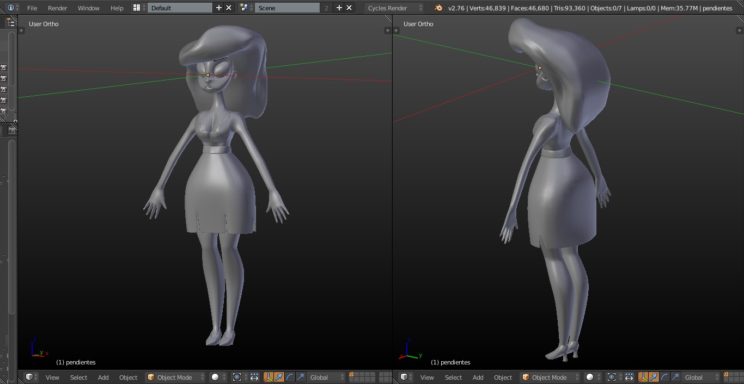744x384 pixels.
Task: Toggle 3D manipulator in left viewport
Action: (x=269, y=377)
